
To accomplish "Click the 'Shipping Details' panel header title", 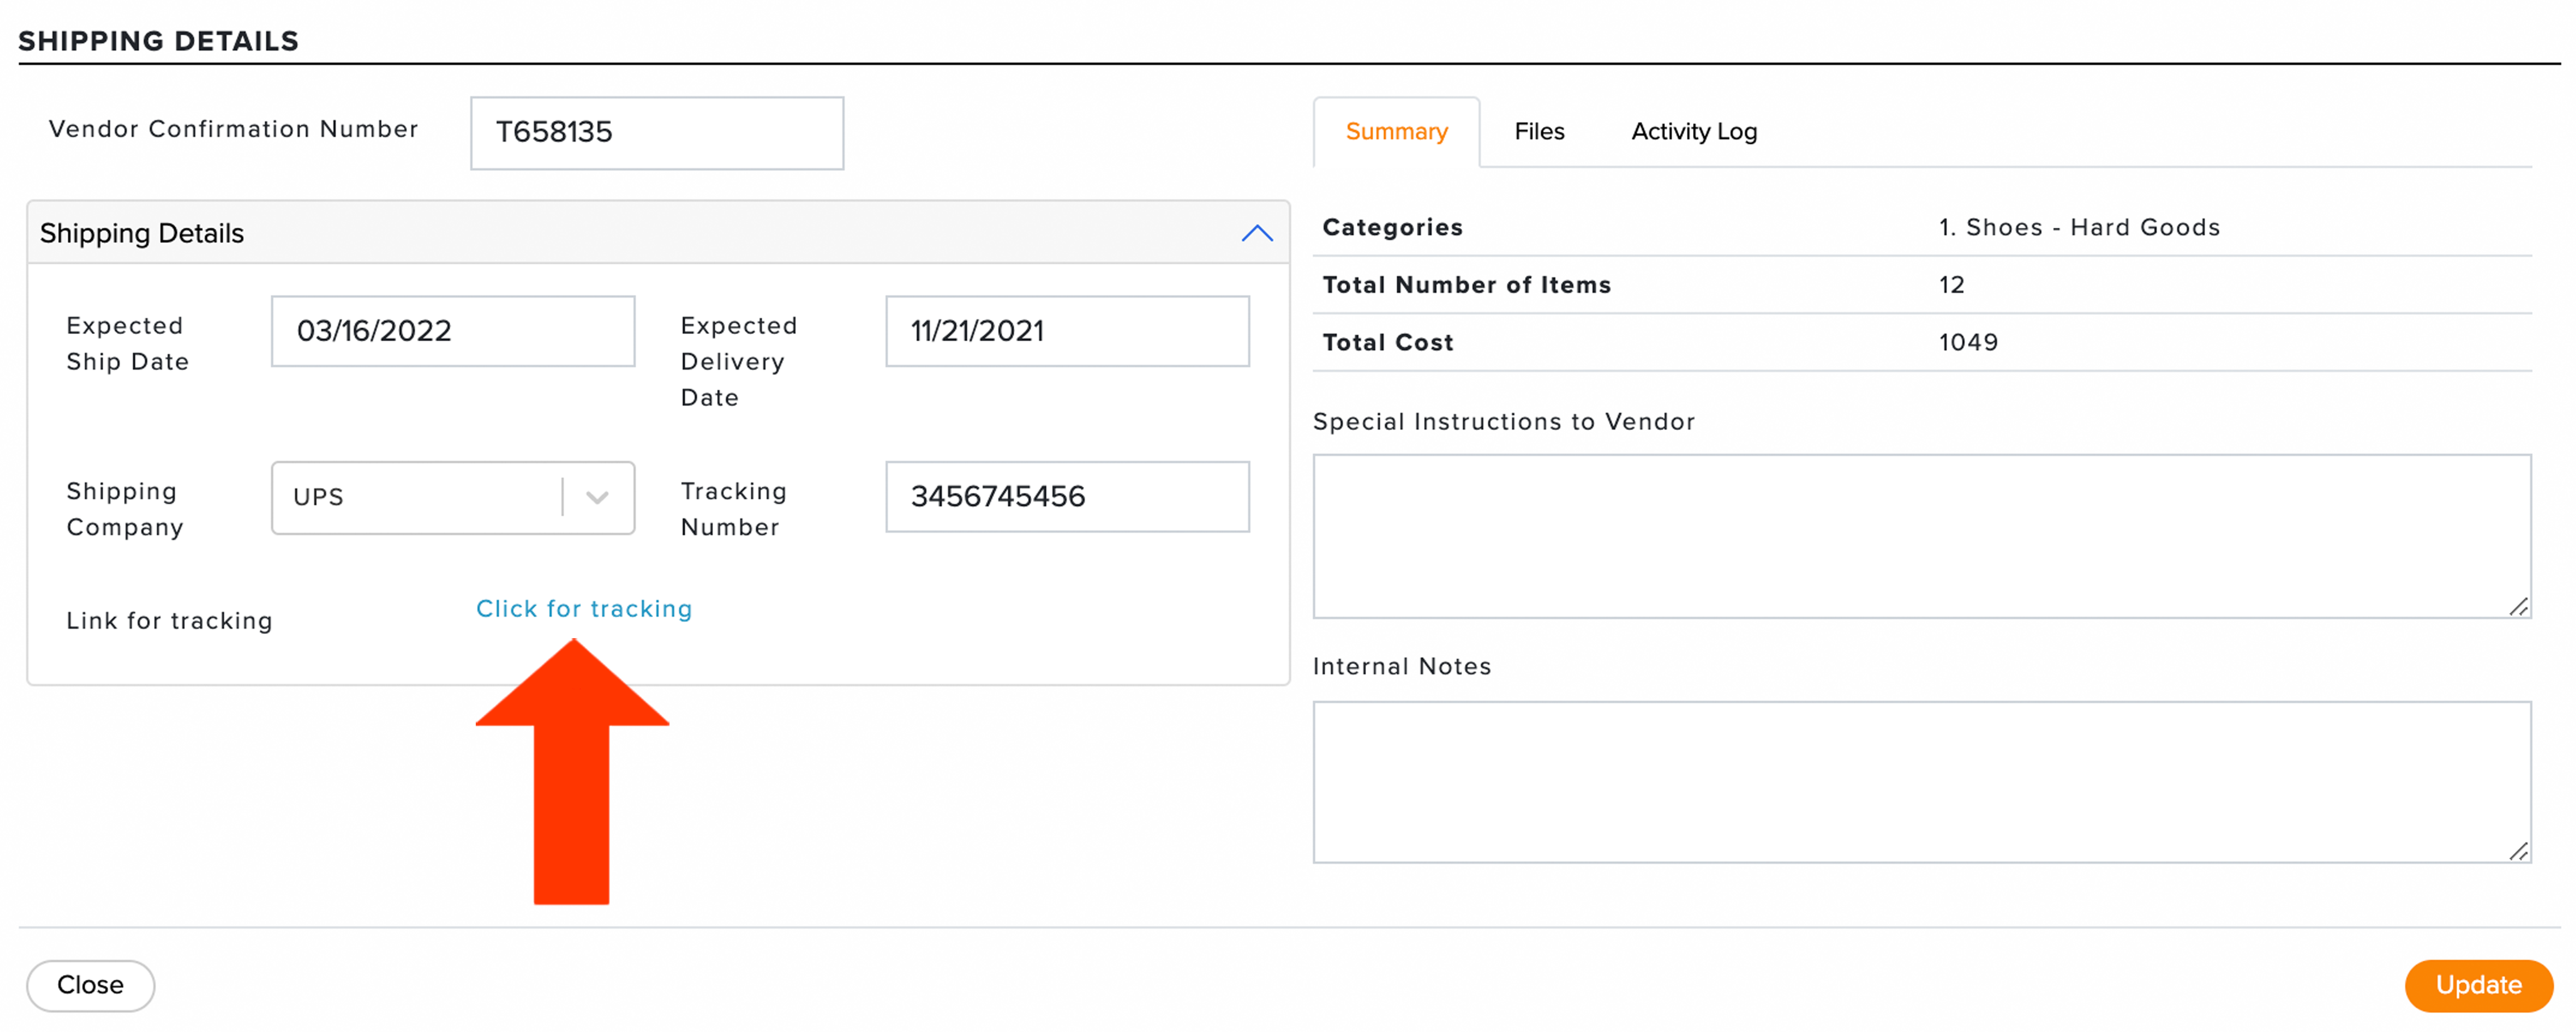I will [141, 234].
